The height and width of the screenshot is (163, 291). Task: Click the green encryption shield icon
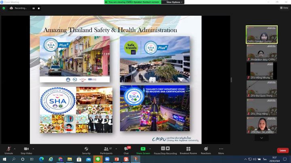coord(4,8)
